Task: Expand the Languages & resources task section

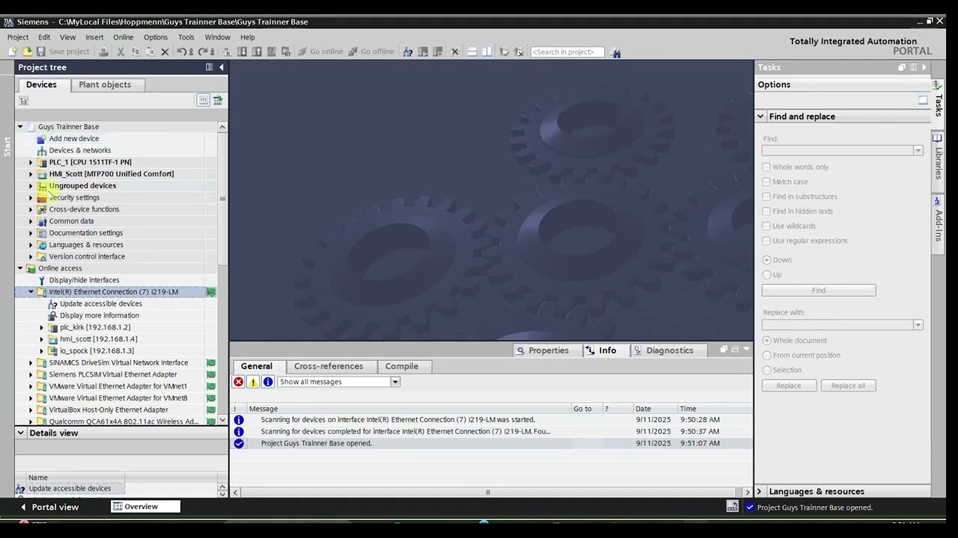Action: (x=760, y=492)
